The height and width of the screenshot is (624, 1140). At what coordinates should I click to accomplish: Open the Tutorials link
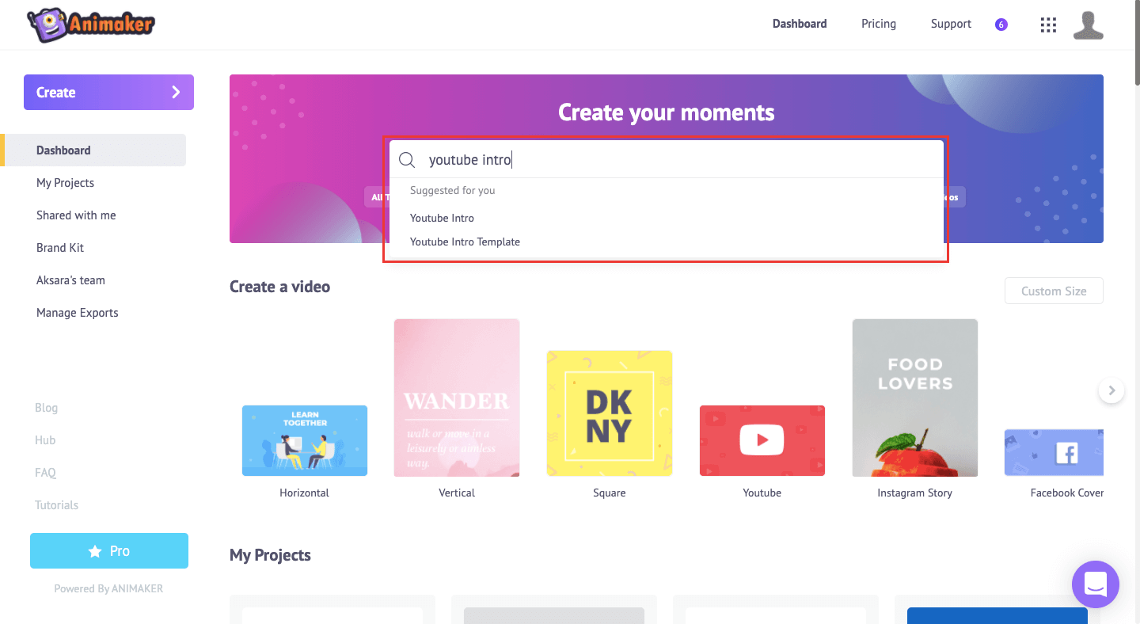pos(56,505)
